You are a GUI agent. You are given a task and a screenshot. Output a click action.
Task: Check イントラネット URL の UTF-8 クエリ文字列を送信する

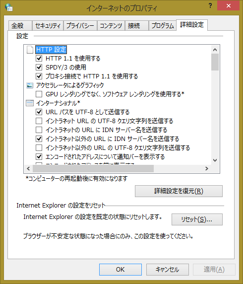click(x=39, y=121)
